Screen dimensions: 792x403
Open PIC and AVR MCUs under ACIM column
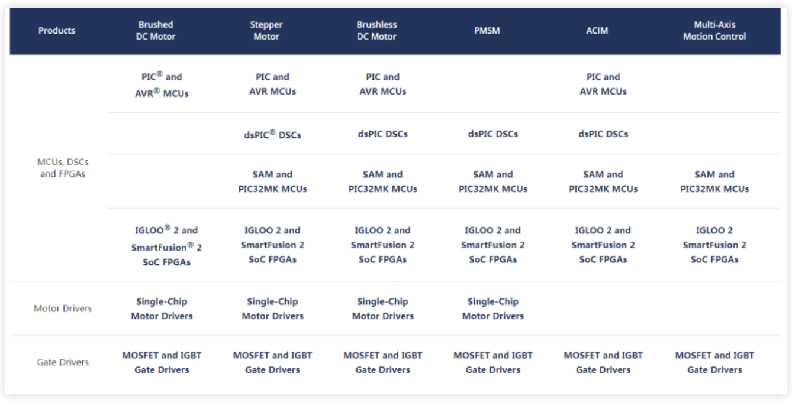pos(603,84)
